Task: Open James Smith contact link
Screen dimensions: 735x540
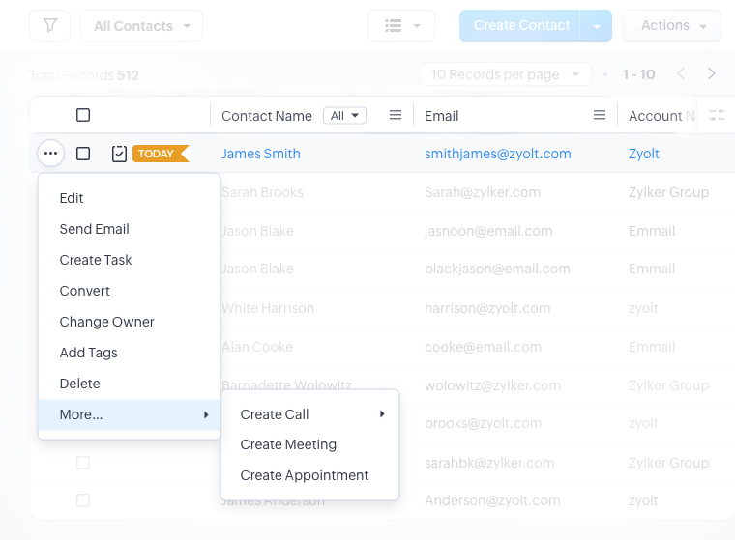Action: click(261, 154)
